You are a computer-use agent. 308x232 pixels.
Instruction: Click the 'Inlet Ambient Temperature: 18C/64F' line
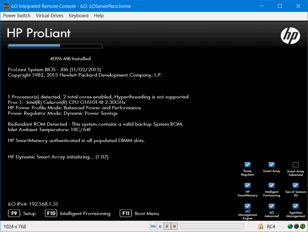tap(50, 129)
